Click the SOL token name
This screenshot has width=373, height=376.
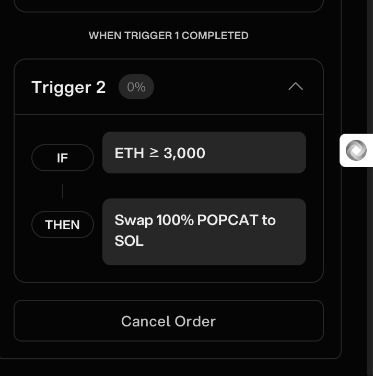pos(129,241)
